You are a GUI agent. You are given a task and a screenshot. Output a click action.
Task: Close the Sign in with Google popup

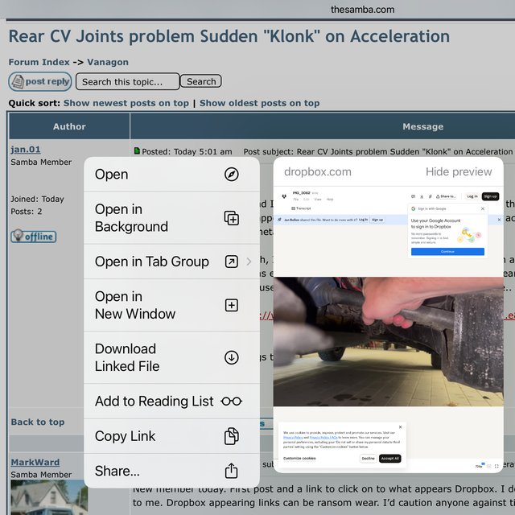coord(483,208)
